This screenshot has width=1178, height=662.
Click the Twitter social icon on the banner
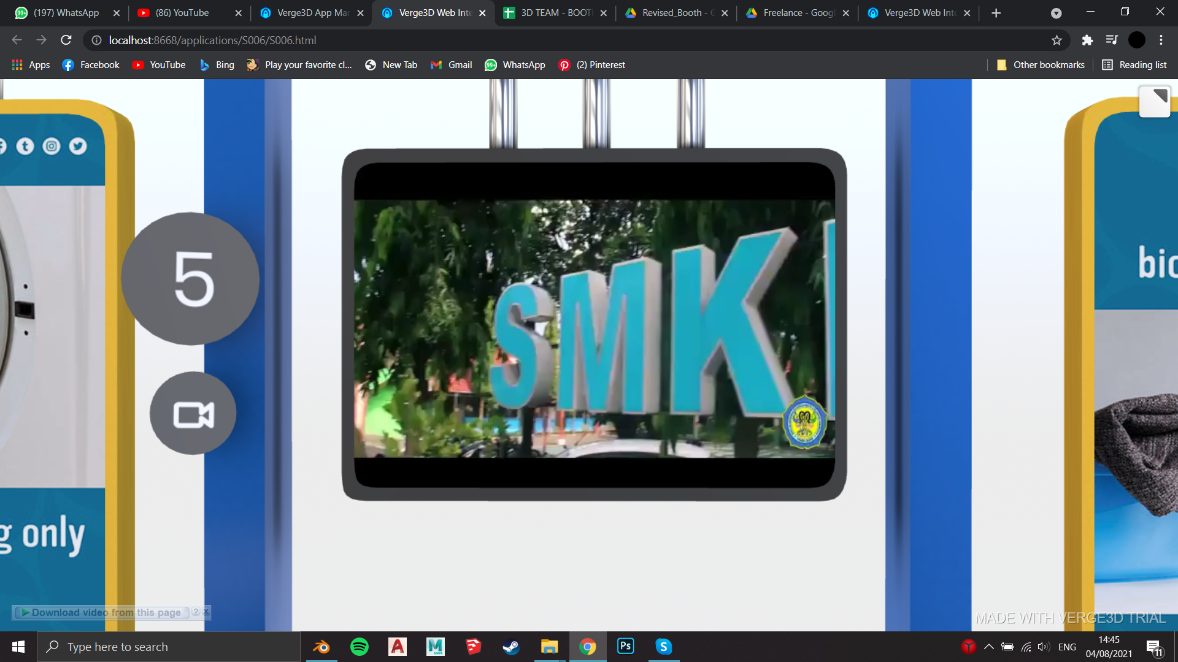pyautogui.click(x=78, y=146)
